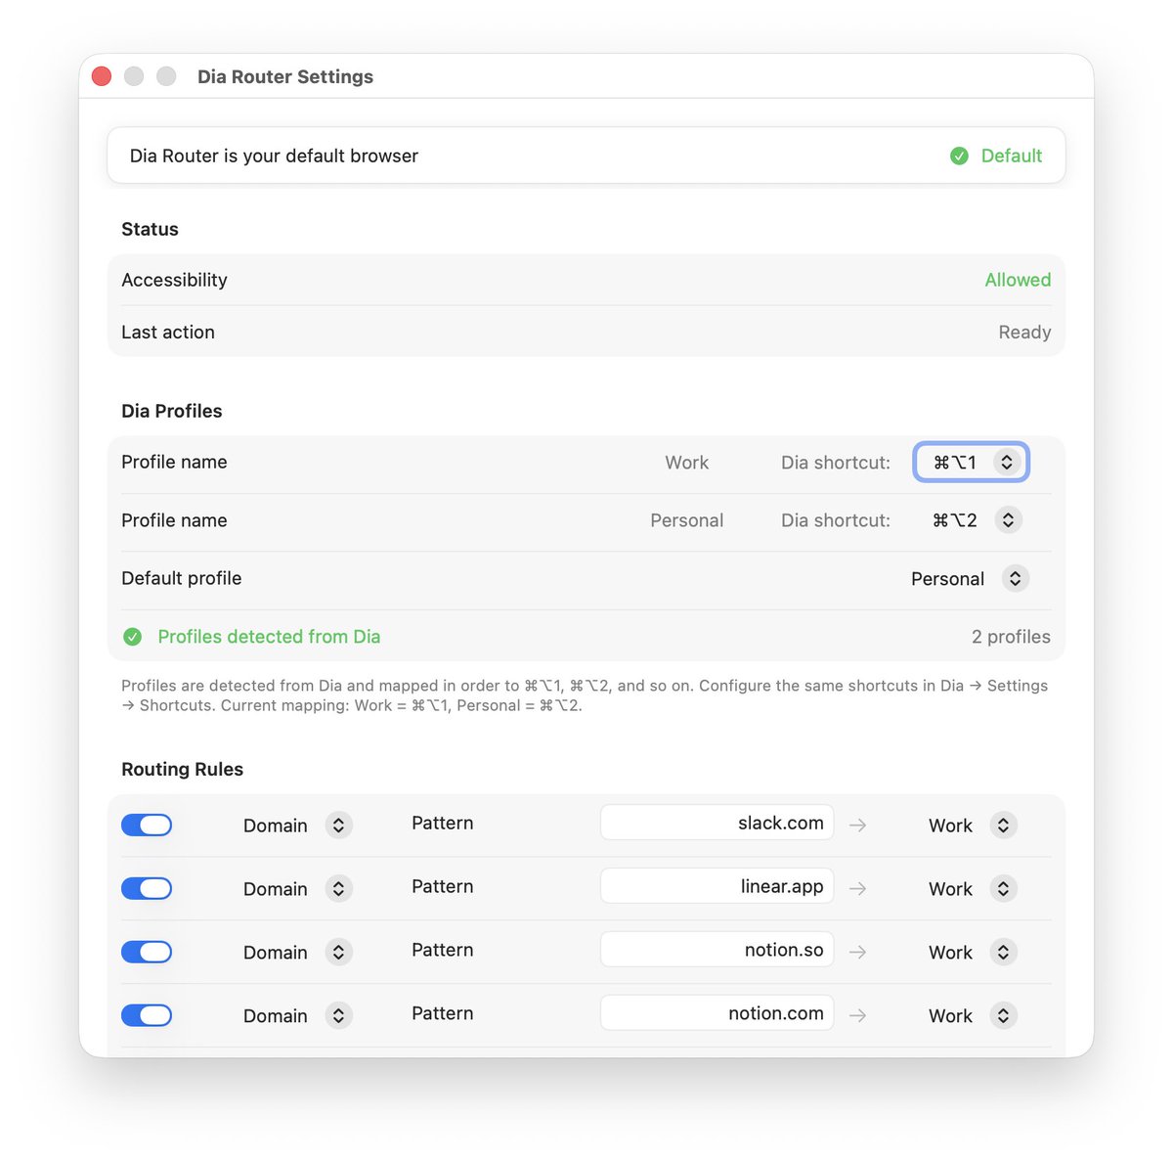Close the Dia Router Settings window
Screen dimensions: 1173x1162
(102, 76)
